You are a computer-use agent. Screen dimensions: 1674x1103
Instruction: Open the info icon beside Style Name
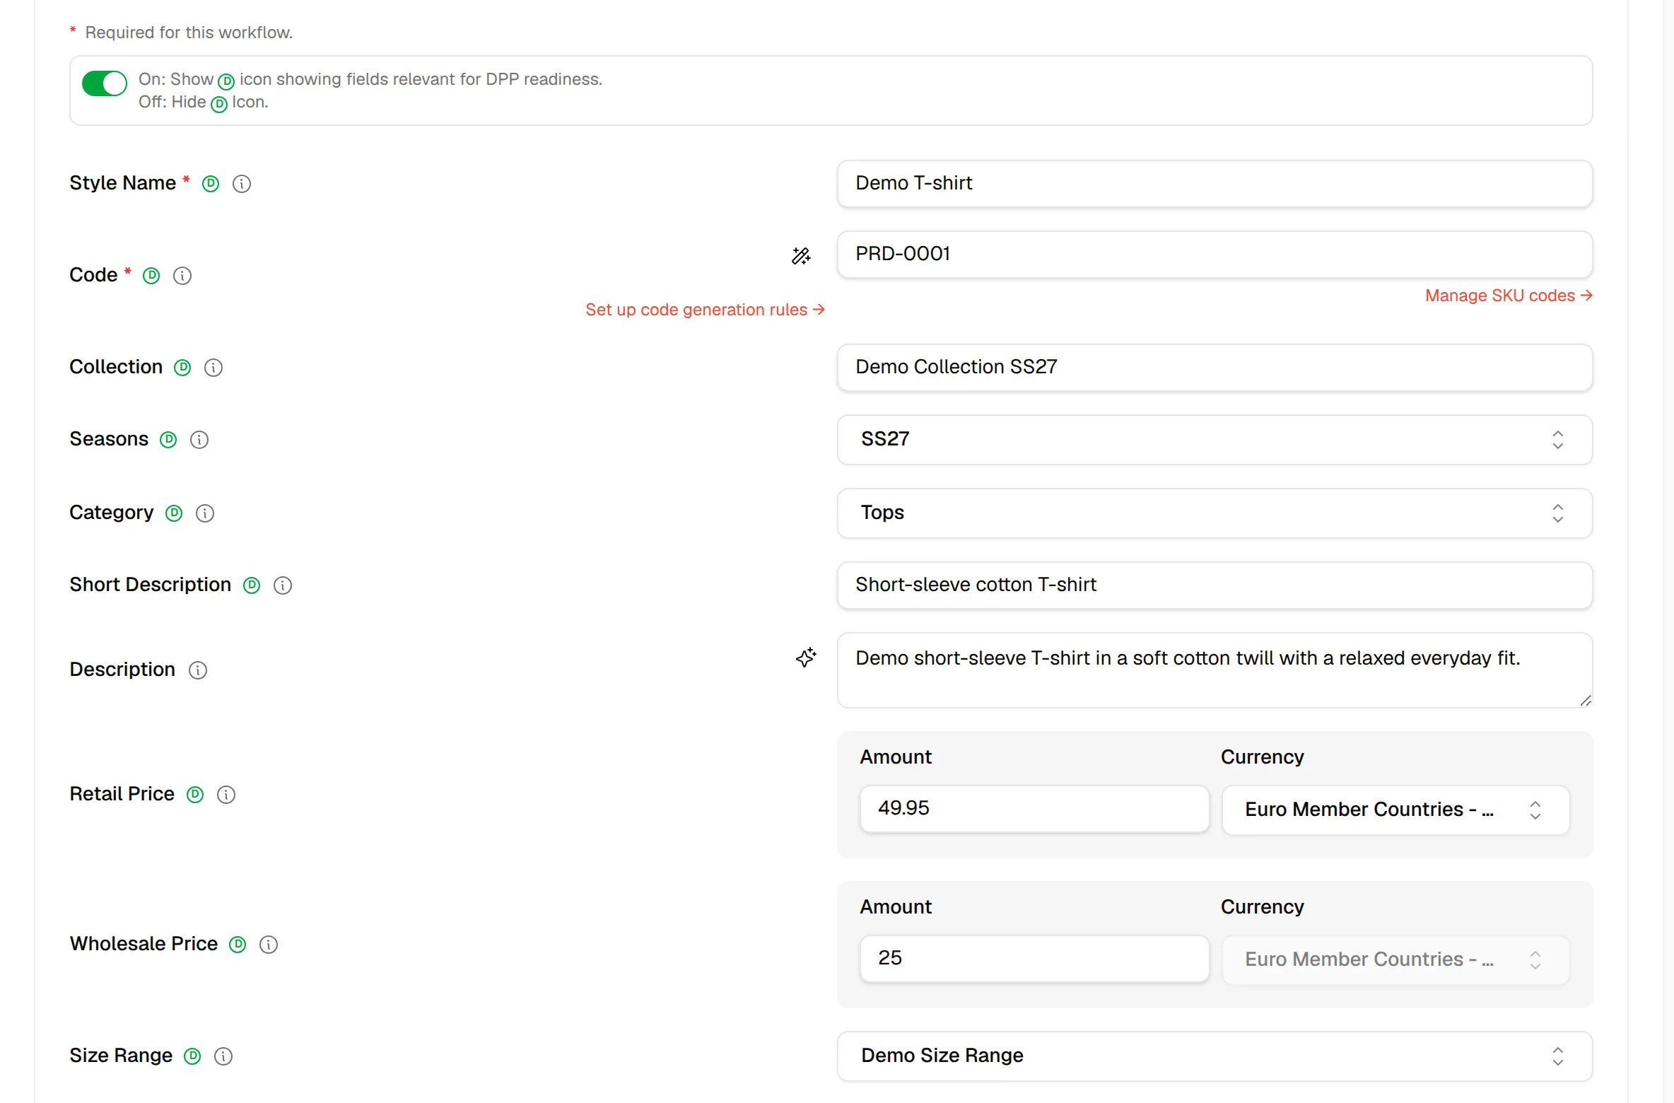point(242,184)
